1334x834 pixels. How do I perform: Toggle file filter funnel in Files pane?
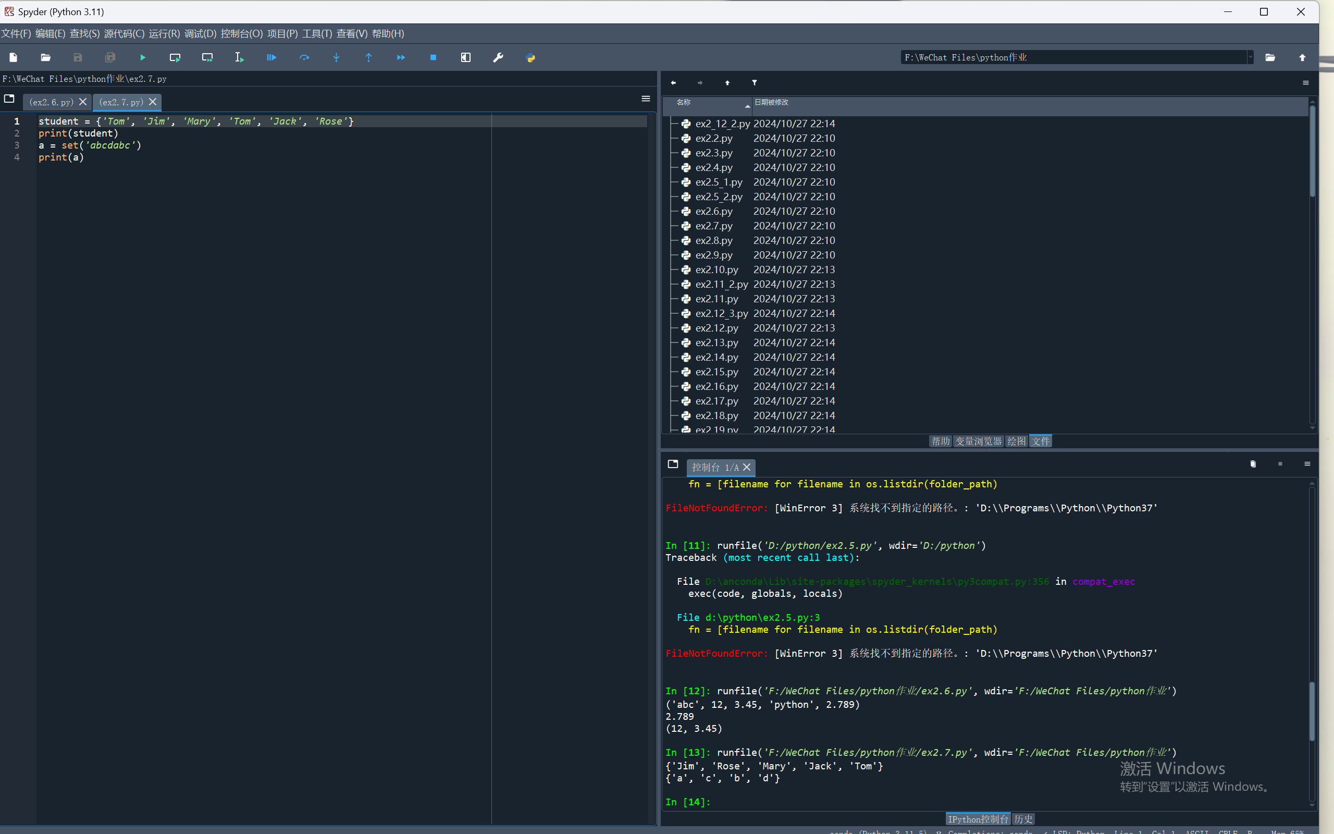[754, 83]
